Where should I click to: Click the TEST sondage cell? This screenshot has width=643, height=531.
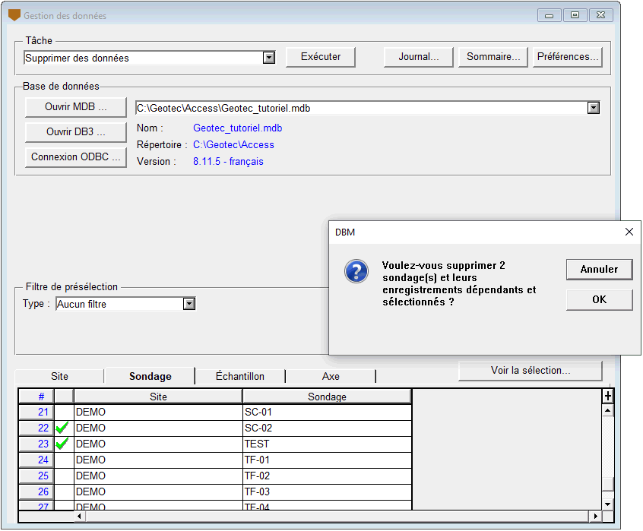click(327, 444)
